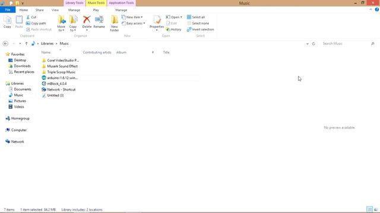The image size is (380, 213).
Task: Expand the address bar history dropdown
Action: [308, 44]
